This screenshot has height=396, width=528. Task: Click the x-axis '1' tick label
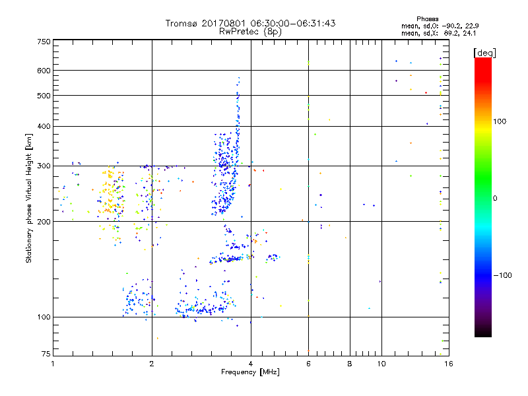pyautogui.click(x=53, y=364)
